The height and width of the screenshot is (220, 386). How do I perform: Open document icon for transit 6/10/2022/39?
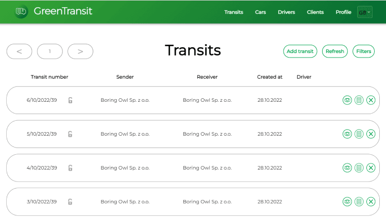pos(359,100)
